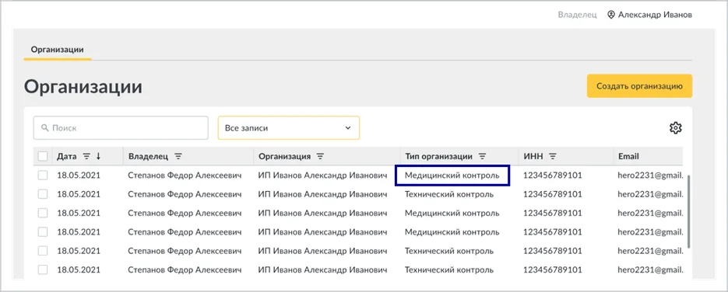Click the Владелец role label in the top bar

(x=577, y=15)
